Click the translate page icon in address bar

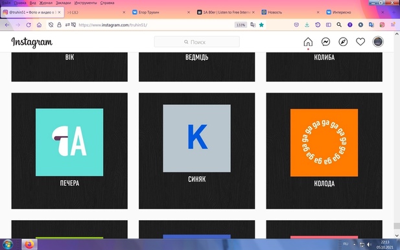tap(253, 25)
